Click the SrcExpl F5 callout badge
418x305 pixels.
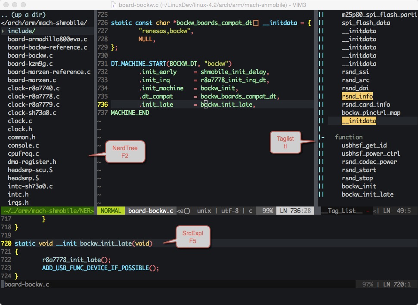[x=192, y=236]
